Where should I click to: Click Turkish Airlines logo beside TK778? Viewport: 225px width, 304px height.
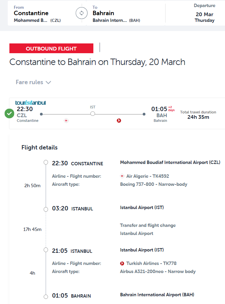pyautogui.click(x=122, y=263)
